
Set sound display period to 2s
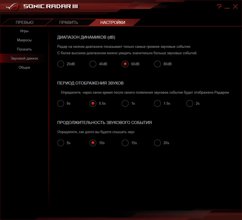pos(190,103)
